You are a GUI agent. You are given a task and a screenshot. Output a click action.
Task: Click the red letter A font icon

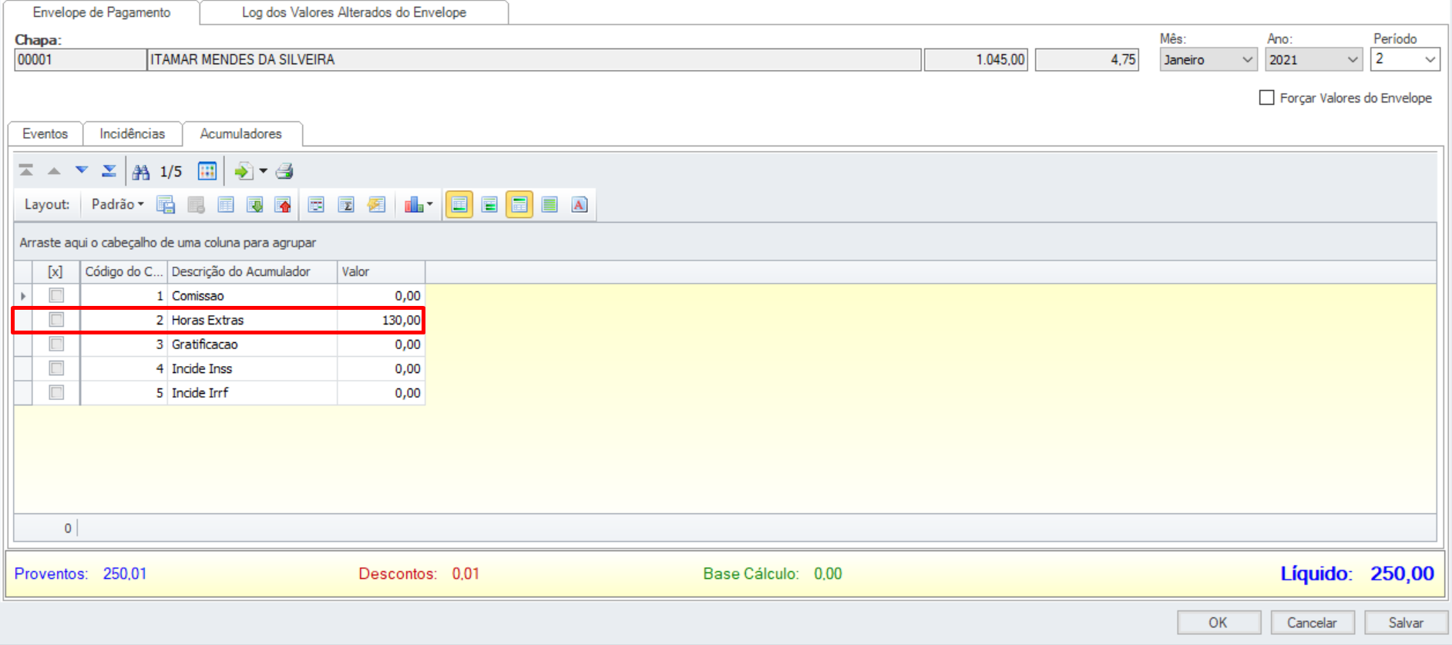click(579, 205)
